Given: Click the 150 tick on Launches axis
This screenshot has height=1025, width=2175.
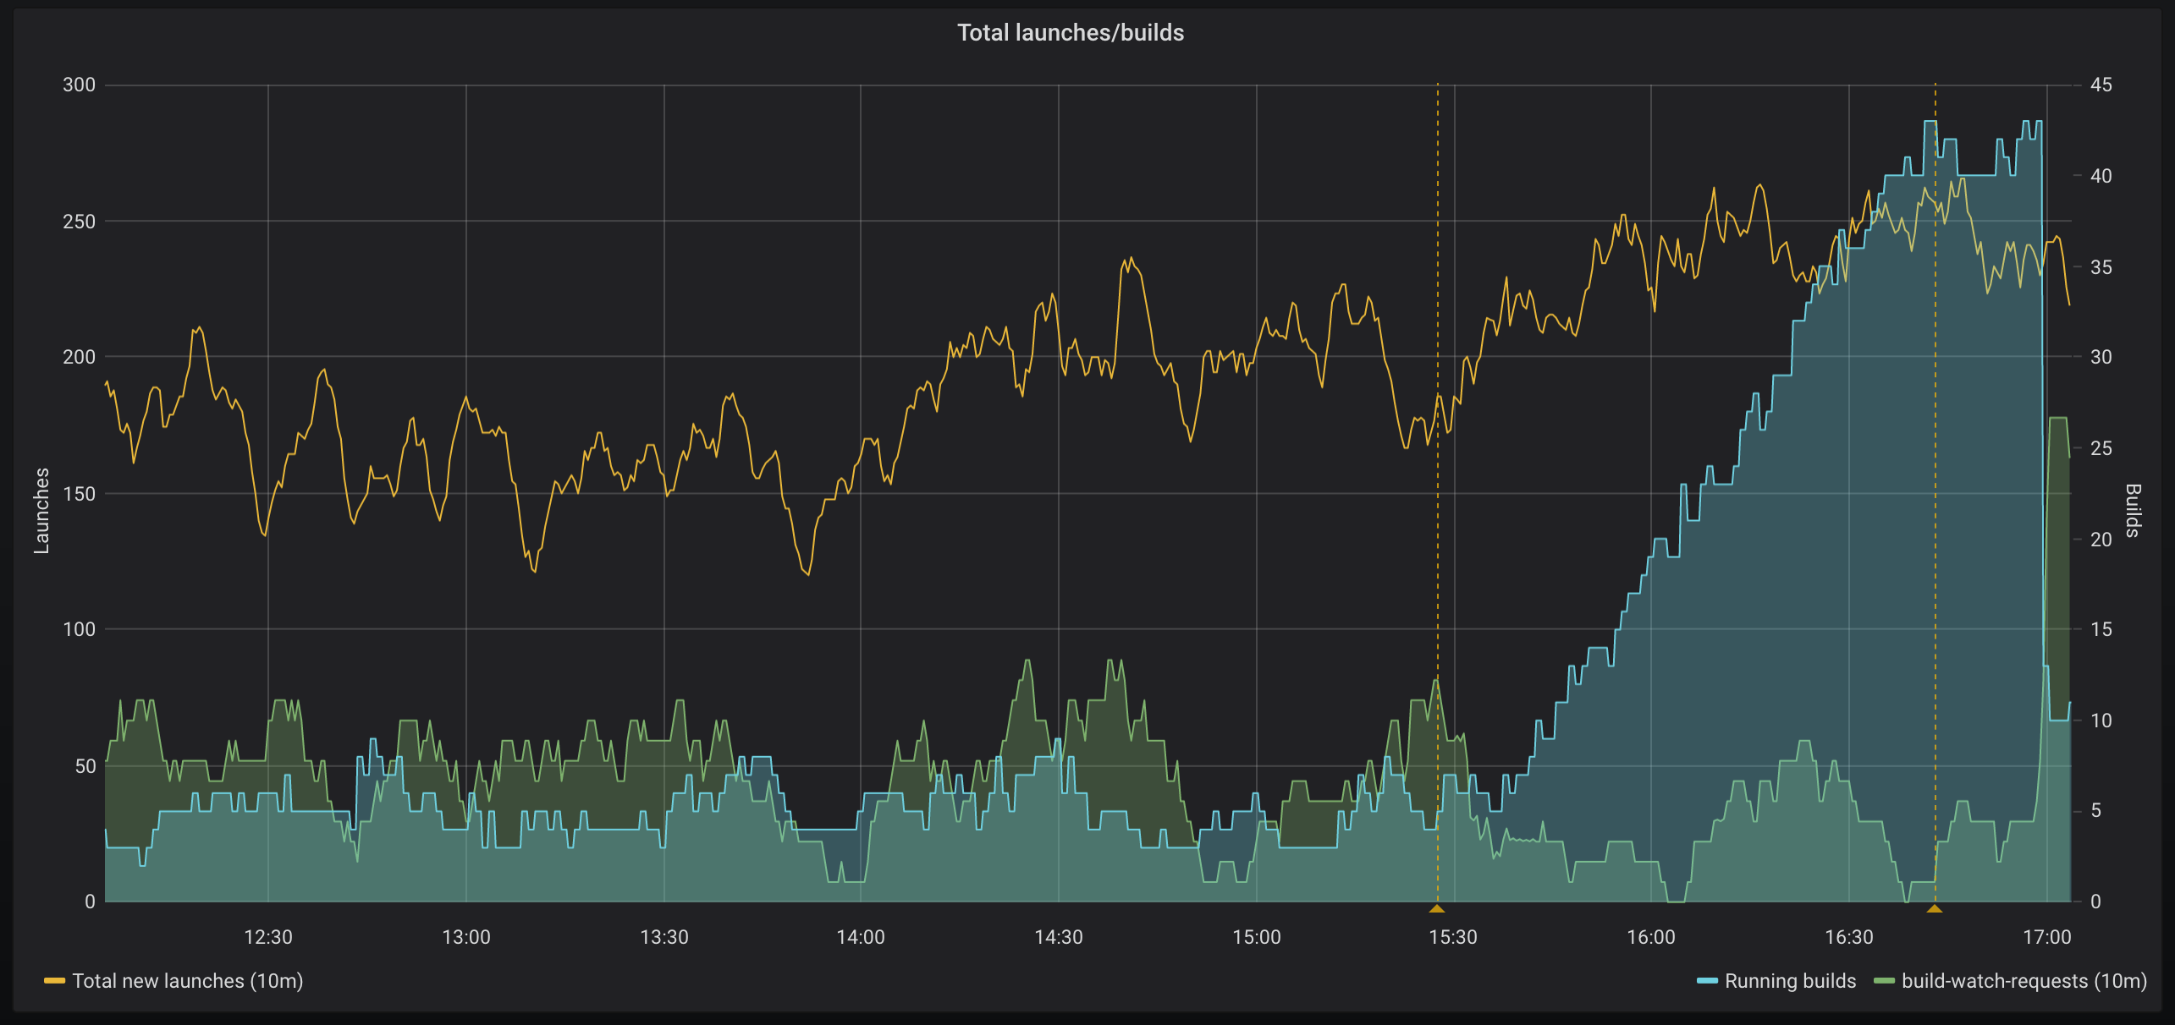Looking at the screenshot, I should [79, 493].
